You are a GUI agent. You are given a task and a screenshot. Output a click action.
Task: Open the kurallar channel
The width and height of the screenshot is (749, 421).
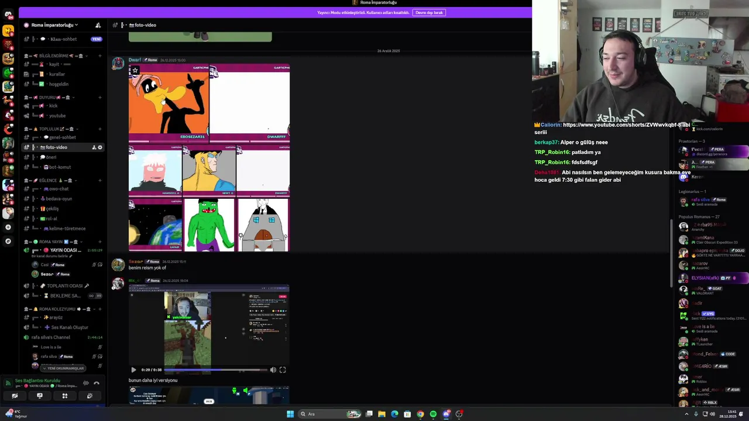63,74
